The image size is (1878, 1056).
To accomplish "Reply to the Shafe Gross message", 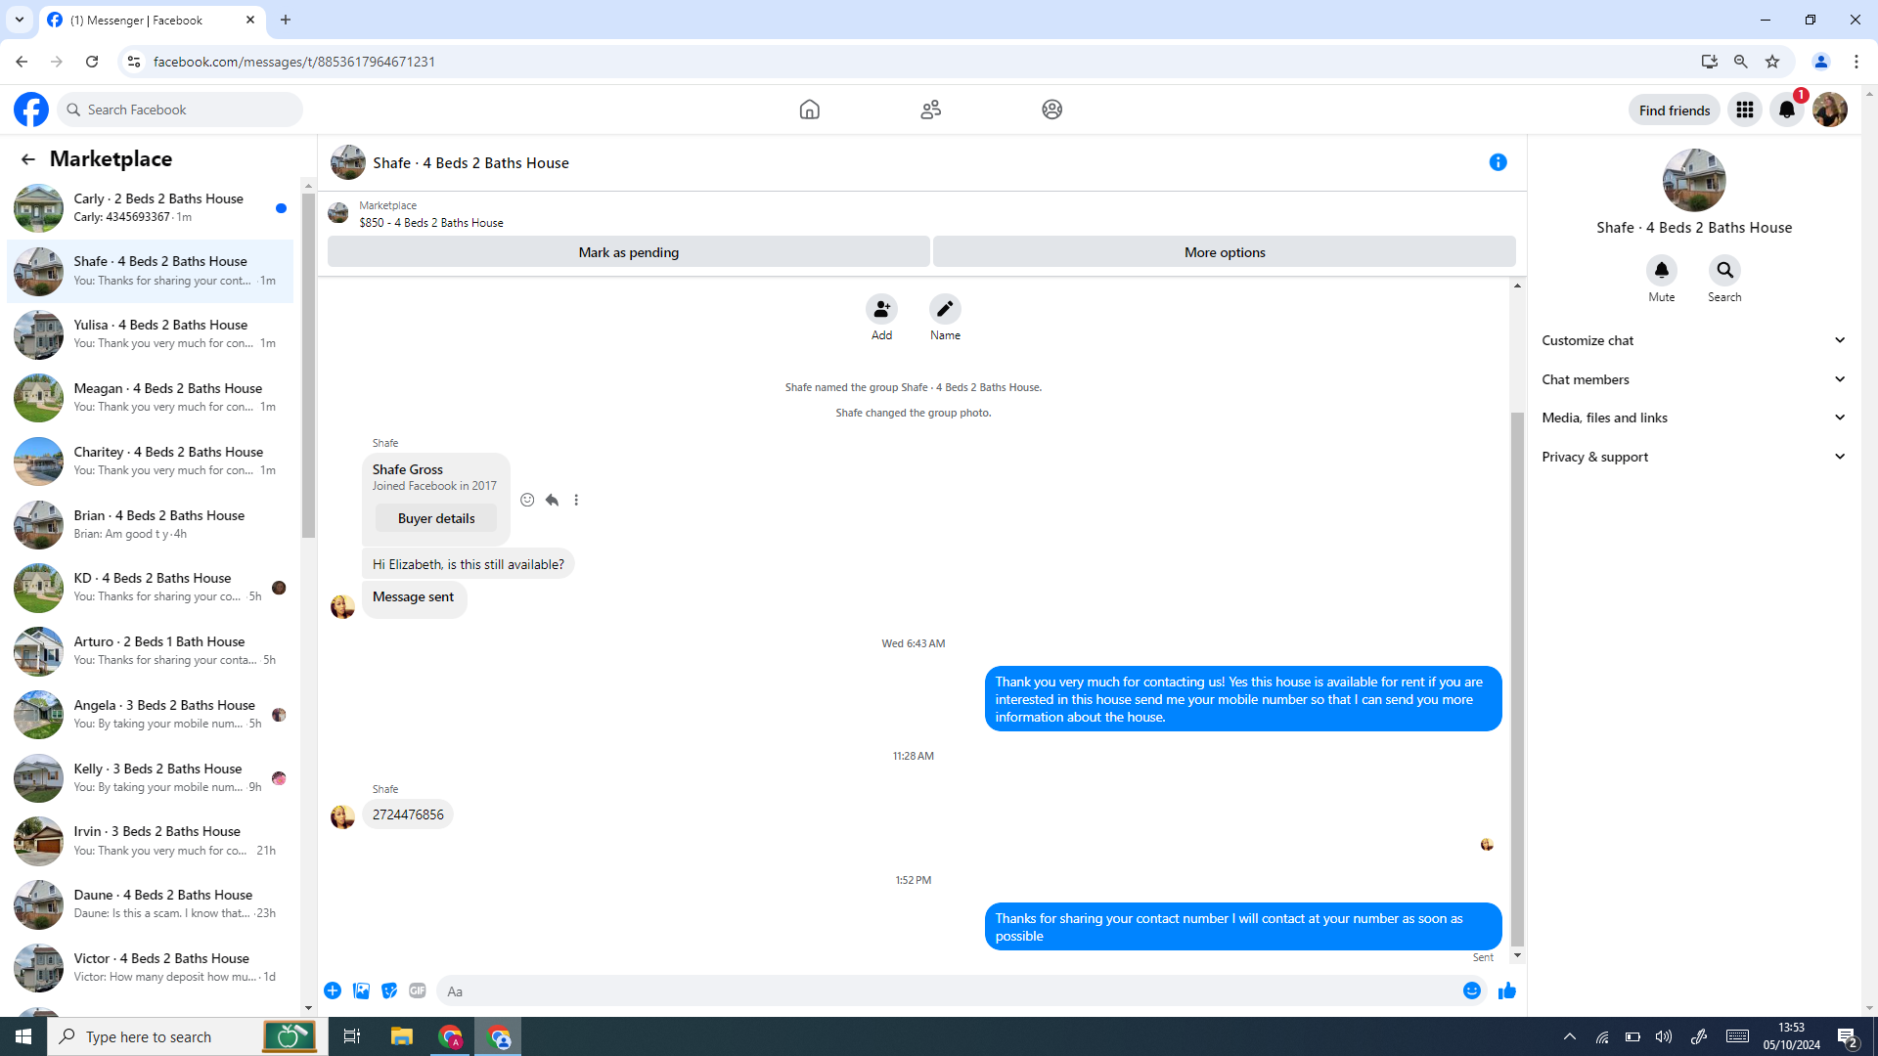I will (x=552, y=500).
